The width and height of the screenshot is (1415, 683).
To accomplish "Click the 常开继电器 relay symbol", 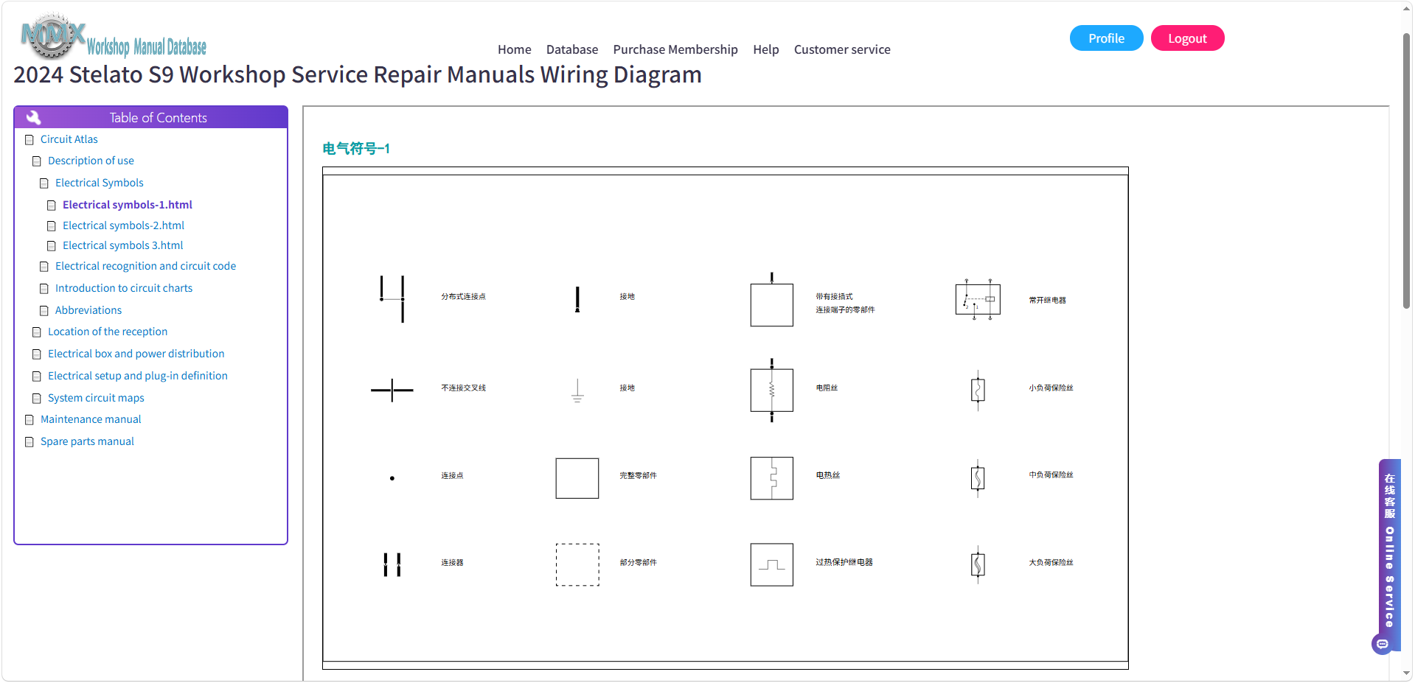I will point(978,300).
